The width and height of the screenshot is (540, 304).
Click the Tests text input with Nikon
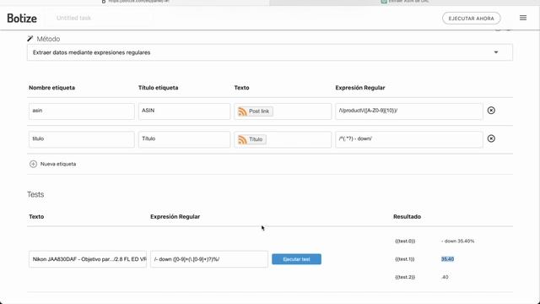[x=88, y=259]
